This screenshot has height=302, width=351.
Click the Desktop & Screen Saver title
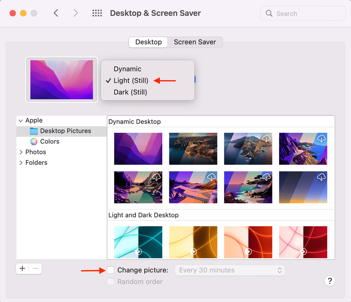click(x=155, y=13)
